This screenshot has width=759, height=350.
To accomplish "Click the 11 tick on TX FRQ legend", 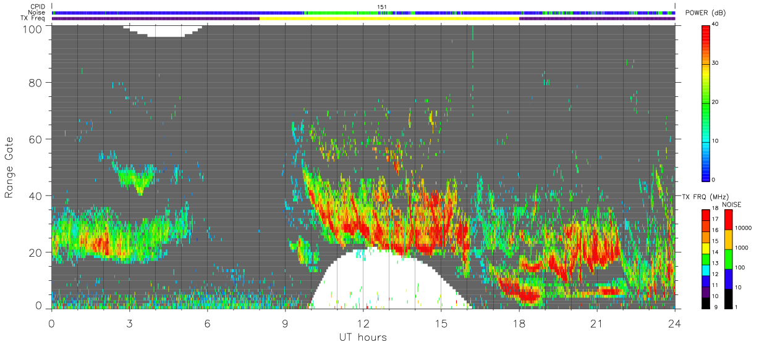I will 715,285.
